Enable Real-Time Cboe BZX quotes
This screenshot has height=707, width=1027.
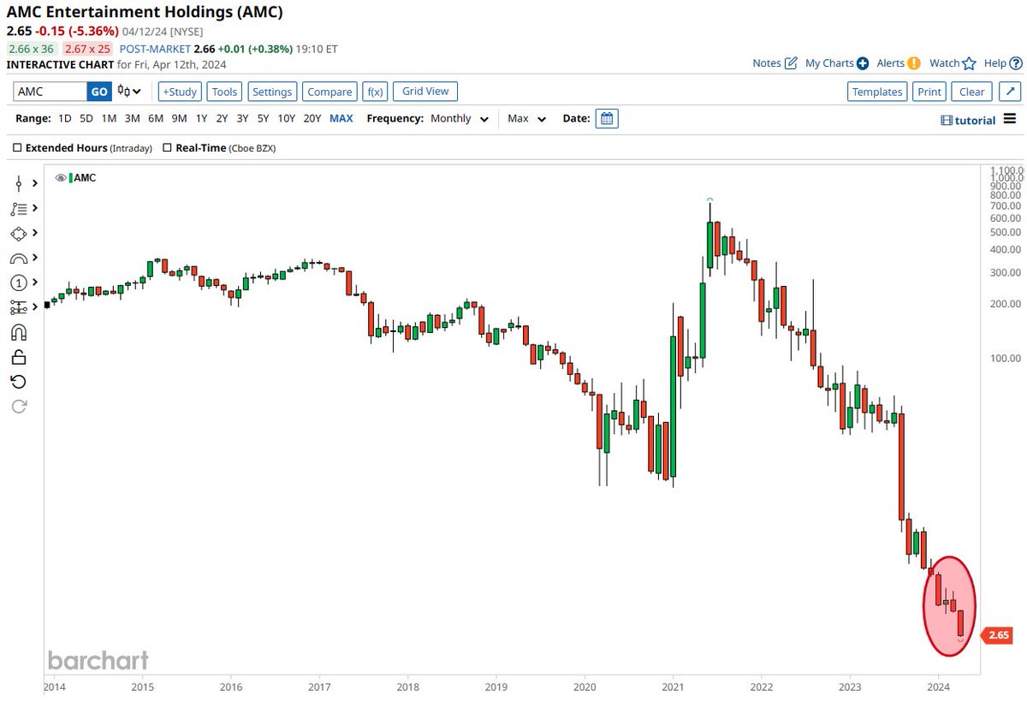click(x=167, y=147)
